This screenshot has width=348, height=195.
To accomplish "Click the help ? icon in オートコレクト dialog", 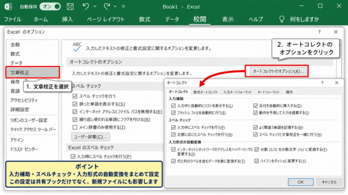I will [x=322, y=83].
